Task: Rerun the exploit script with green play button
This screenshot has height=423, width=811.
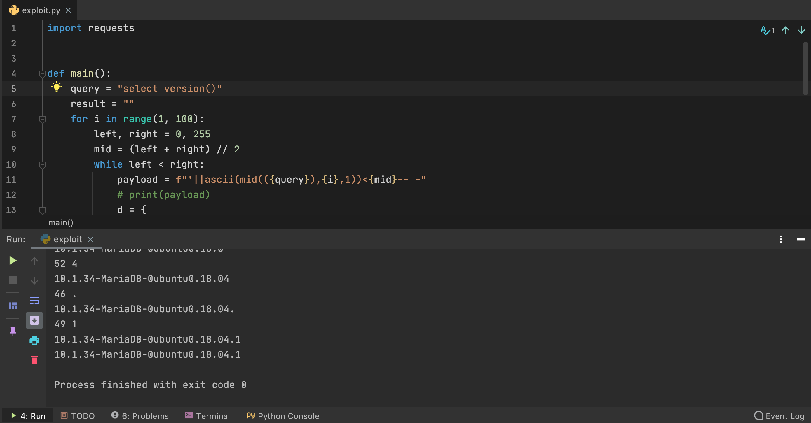Action: [13, 260]
